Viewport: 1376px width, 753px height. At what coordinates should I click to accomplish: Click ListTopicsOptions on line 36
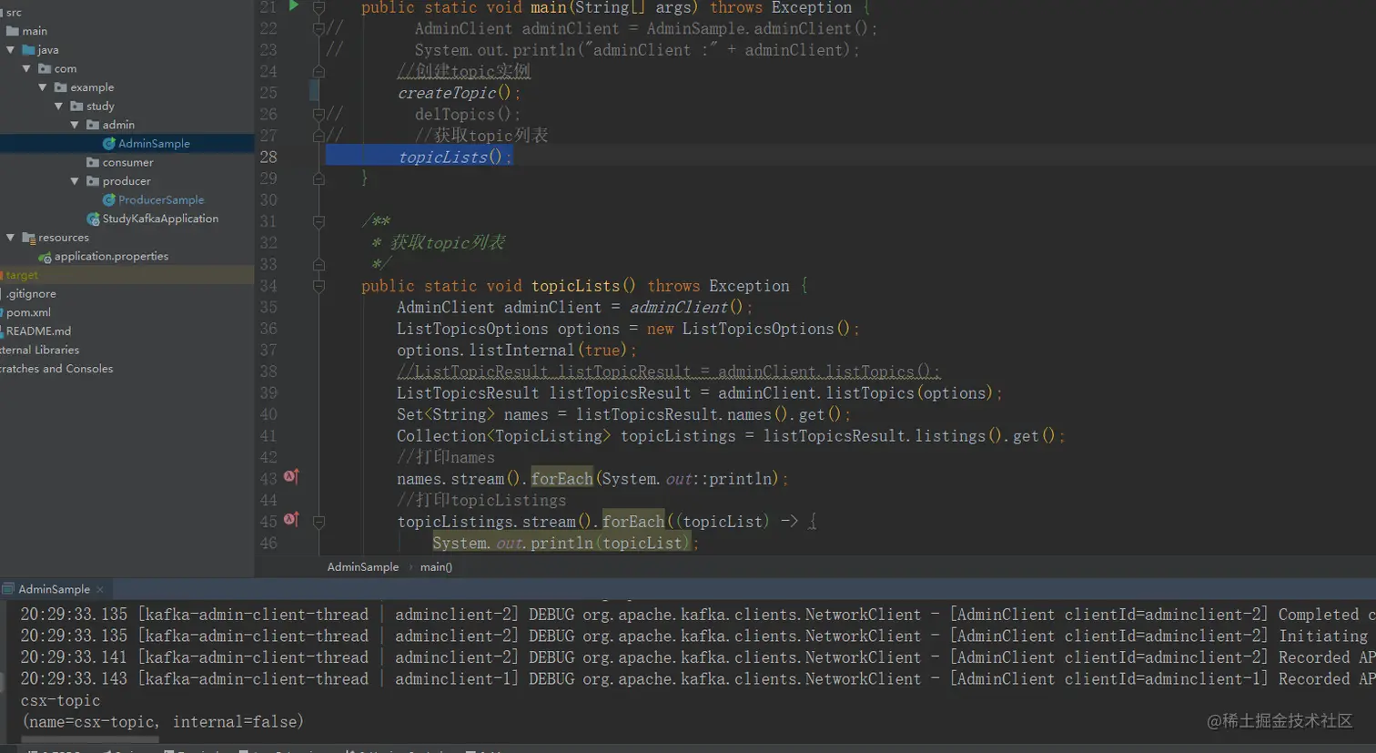[472, 329]
